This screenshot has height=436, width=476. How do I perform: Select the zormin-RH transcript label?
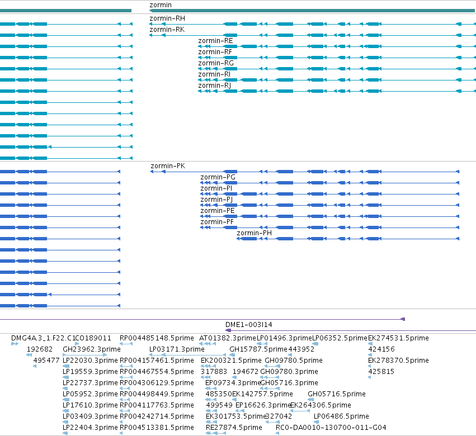[x=167, y=18]
